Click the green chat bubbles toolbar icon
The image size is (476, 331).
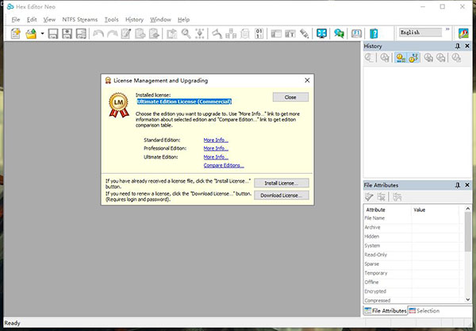(339, 33)
